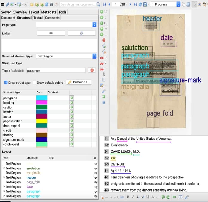Go to the next page

point(130,4)
